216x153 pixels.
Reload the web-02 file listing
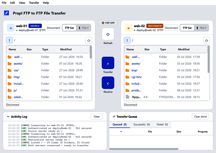pos(207,40)
